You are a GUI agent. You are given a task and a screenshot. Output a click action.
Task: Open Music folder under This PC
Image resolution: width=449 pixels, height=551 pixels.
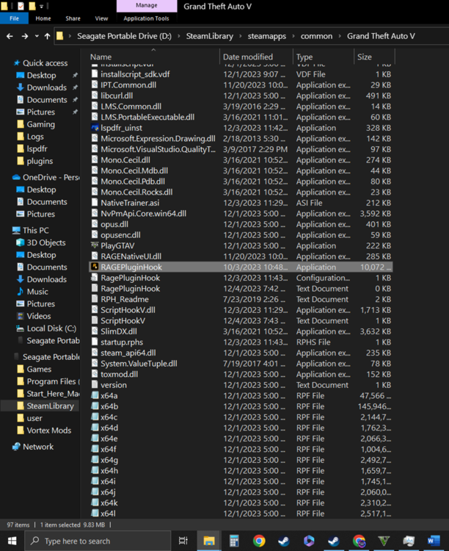click(x=37, y=292)
